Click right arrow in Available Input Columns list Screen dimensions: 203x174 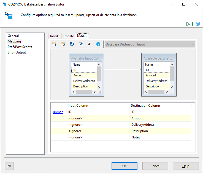[x=95, y=92]
